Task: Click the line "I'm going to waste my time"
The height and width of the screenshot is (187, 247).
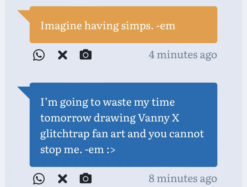Action: (107, 102)
